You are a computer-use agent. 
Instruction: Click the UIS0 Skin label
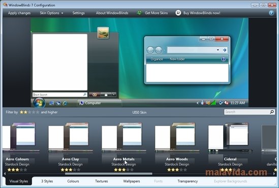click(x=139, y=112)
